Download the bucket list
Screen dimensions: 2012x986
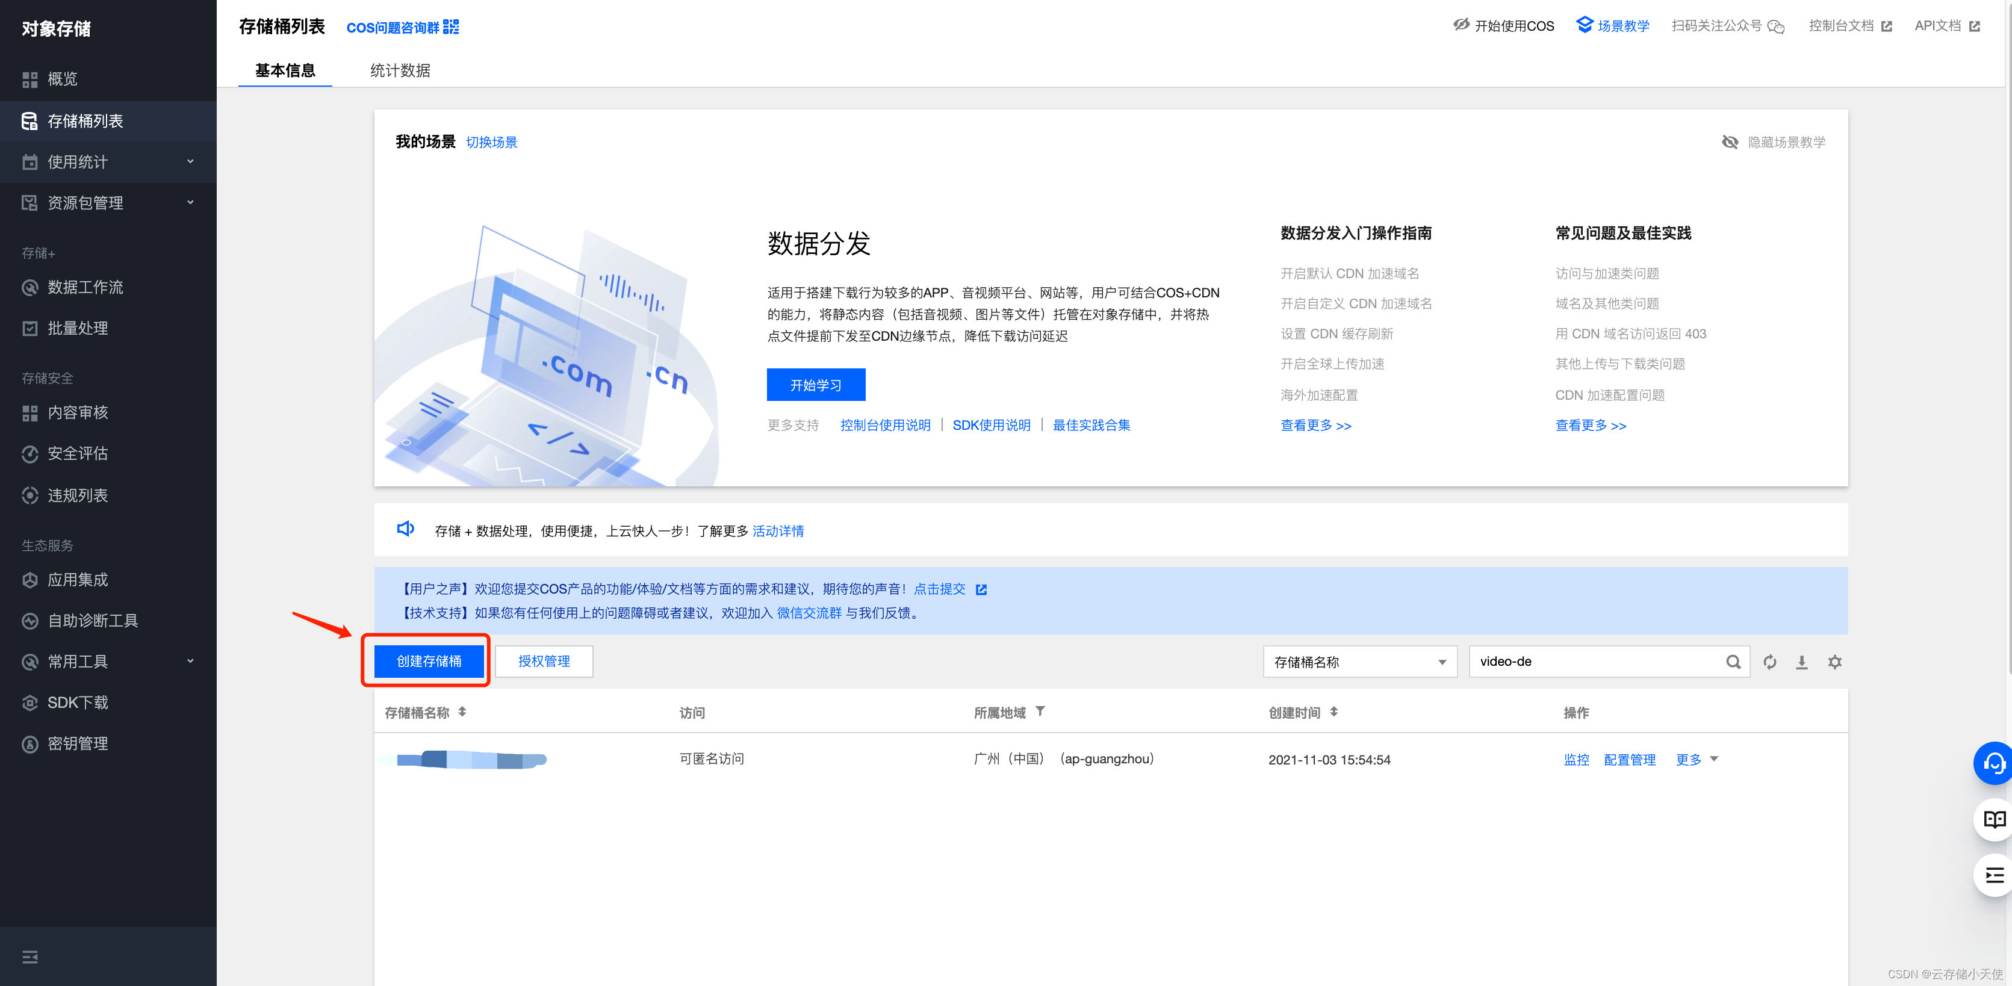[1802, 661]
